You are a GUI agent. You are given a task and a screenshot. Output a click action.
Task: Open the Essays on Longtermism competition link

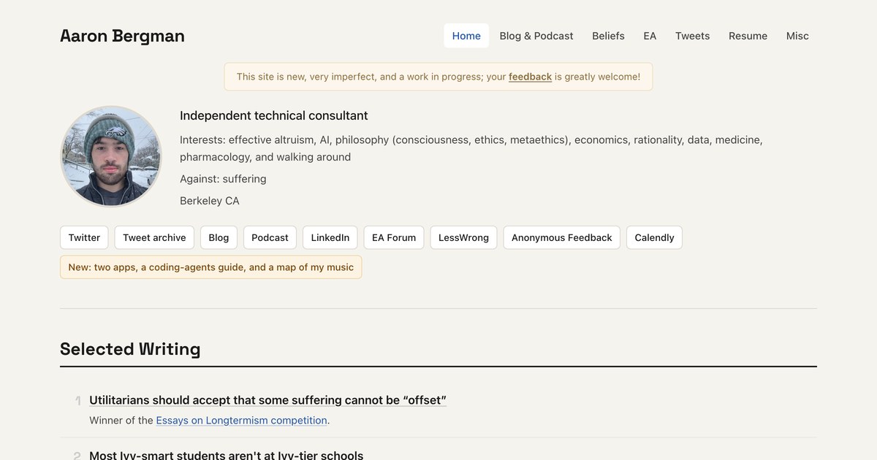241,421
